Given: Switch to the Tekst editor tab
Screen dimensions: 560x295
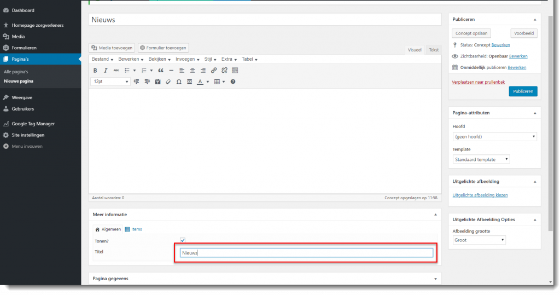Looking at the screenshot, I should 434,50.
